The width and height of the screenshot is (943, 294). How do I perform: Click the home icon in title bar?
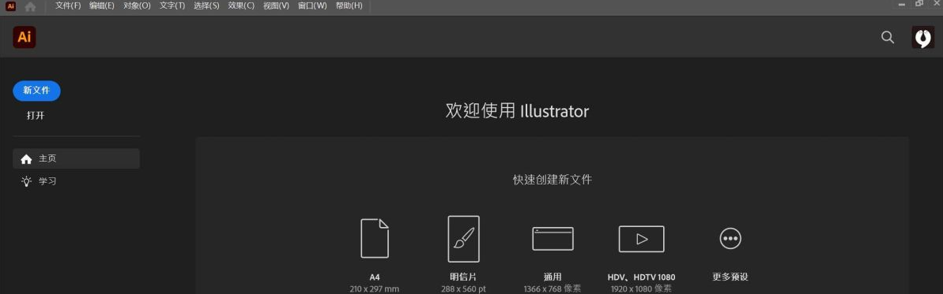(30, 6)
